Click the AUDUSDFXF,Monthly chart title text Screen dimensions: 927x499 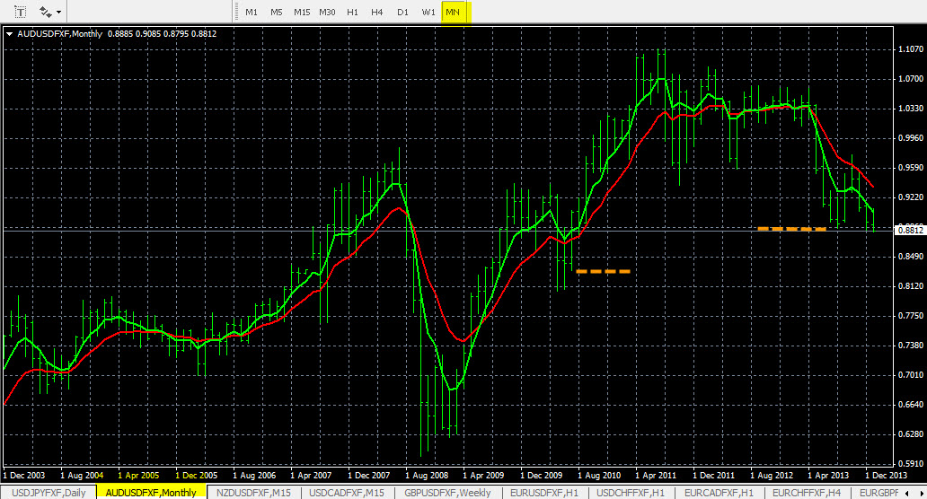point(59,34)
